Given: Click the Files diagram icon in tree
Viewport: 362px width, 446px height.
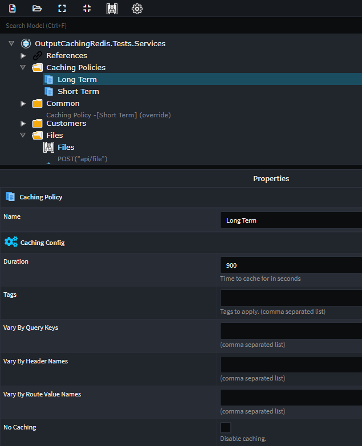Looking at the screenshot, I should pyautogui.click(x=48, y=148).
